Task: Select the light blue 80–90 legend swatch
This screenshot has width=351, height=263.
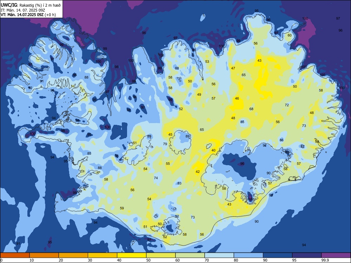Action: coord(249,255)
